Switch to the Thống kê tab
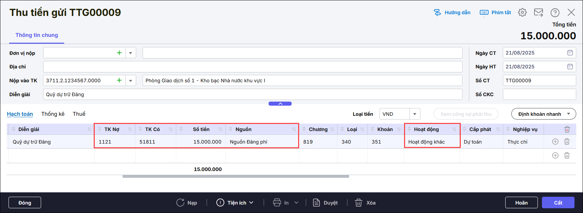Viewport: 583px width, 213px height. 53,114
